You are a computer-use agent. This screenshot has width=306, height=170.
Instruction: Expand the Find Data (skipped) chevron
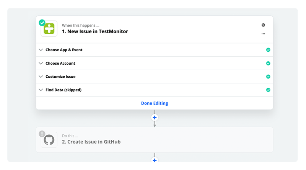(x=41, y=90)
